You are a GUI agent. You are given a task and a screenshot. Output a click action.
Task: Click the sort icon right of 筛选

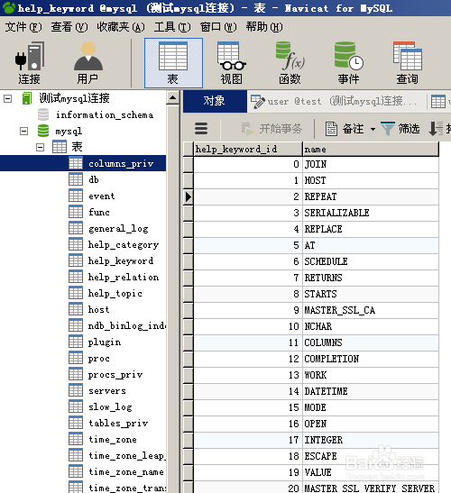[x=437, y=129]
